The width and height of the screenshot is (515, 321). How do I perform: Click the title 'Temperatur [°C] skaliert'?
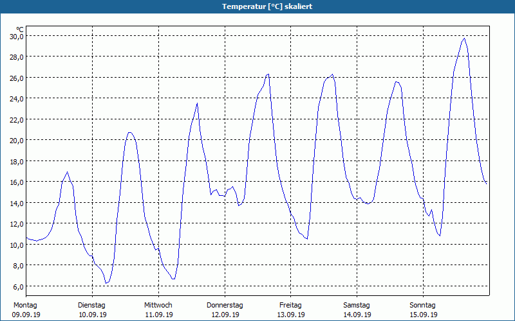click(x=267, y=6)
